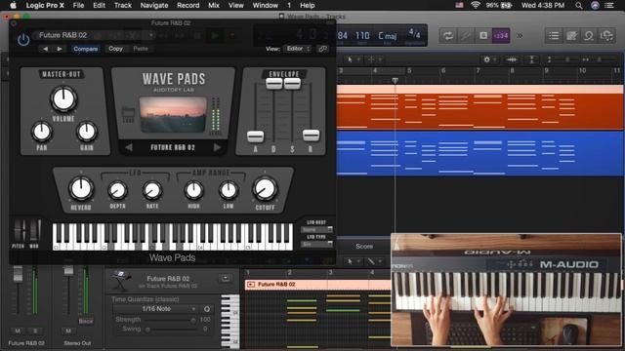Toggle the Solo button in the control bar
Viewport: 625px width, 351px height.
pyautogui.click(x=483, y=35)
